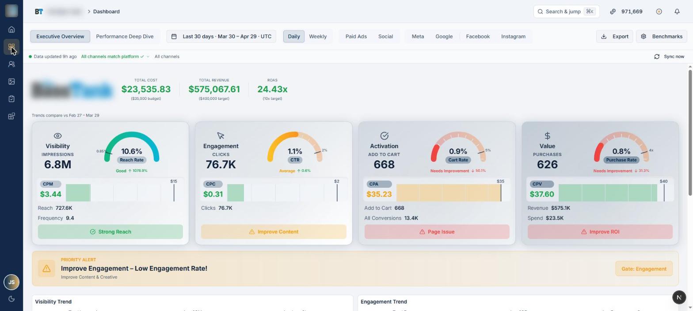Open the users icon in sidebar

(x=11, y=64)
